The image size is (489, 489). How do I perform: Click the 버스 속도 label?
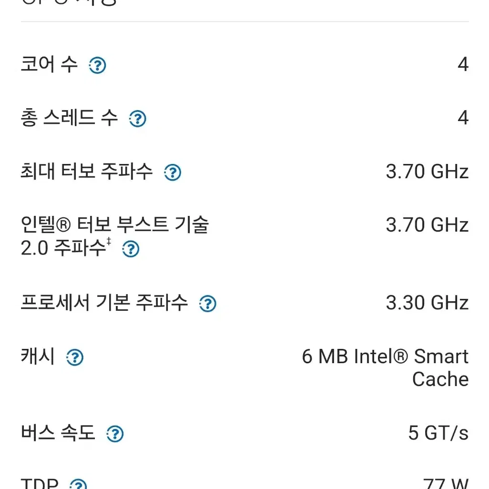click(58, 432)
